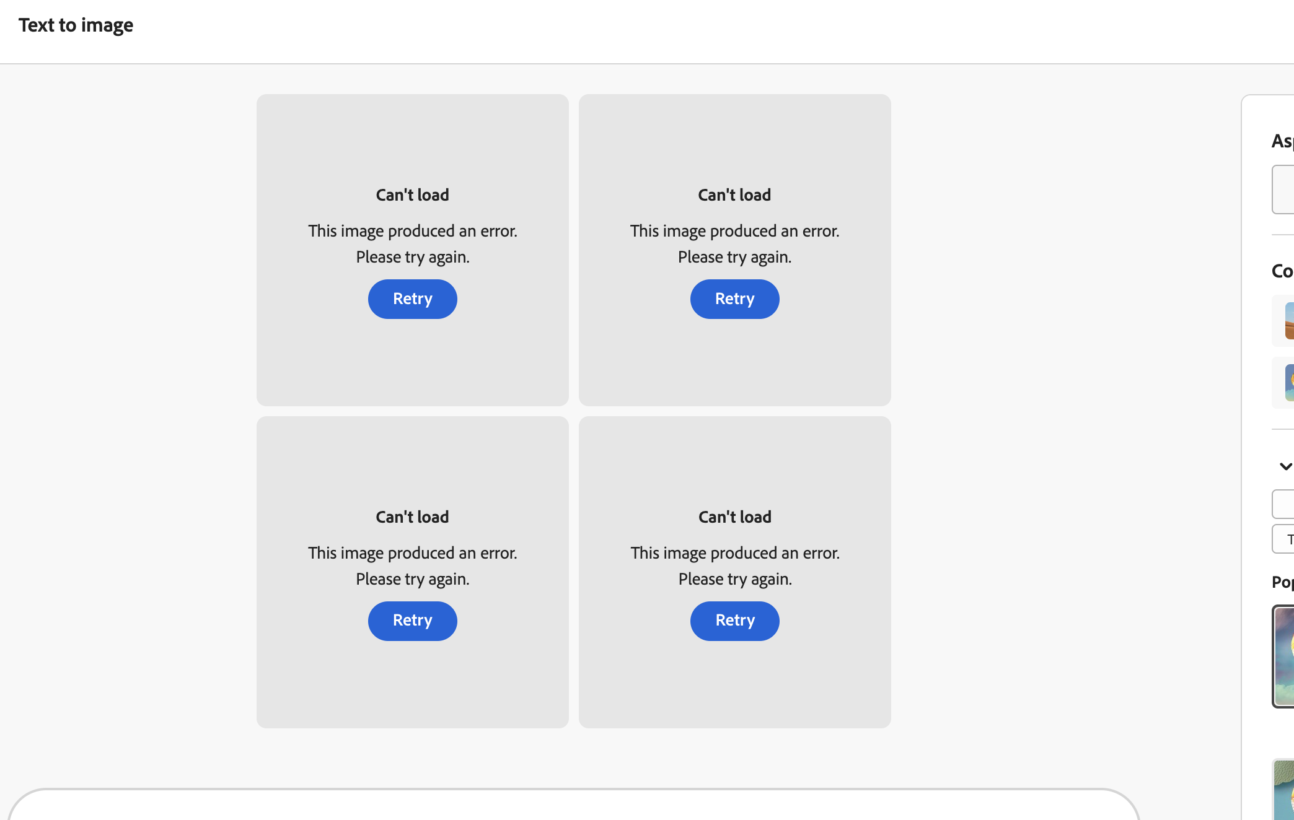Select the second content type thumbnail option

coord(1288,383)
